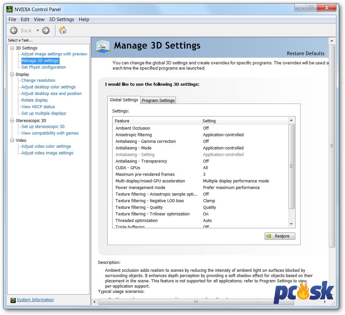Open Adjust image settings with preview
This screenshot has width=345, height=315.
coord(54,54)
